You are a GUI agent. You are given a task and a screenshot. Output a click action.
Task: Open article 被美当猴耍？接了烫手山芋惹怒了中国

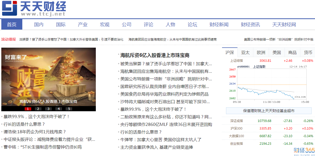166,64
